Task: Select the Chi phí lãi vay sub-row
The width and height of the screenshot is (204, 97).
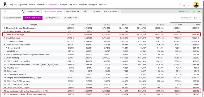Action: pyautogui.click(x=101, y=51)
